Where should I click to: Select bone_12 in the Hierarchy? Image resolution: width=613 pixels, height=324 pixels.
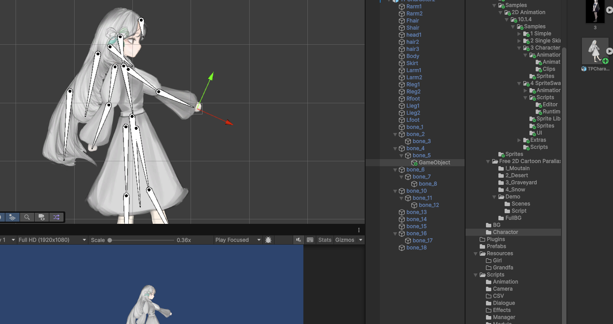tap(429, 205)
